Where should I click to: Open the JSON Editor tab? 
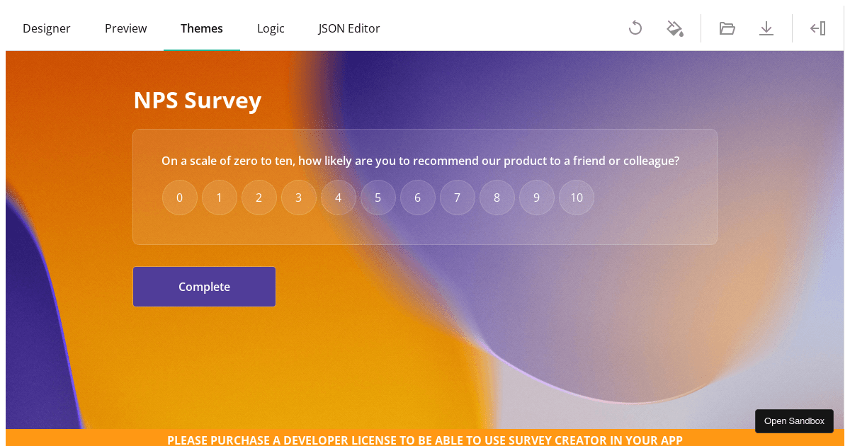pyautogui.click(x=348, y=28)
